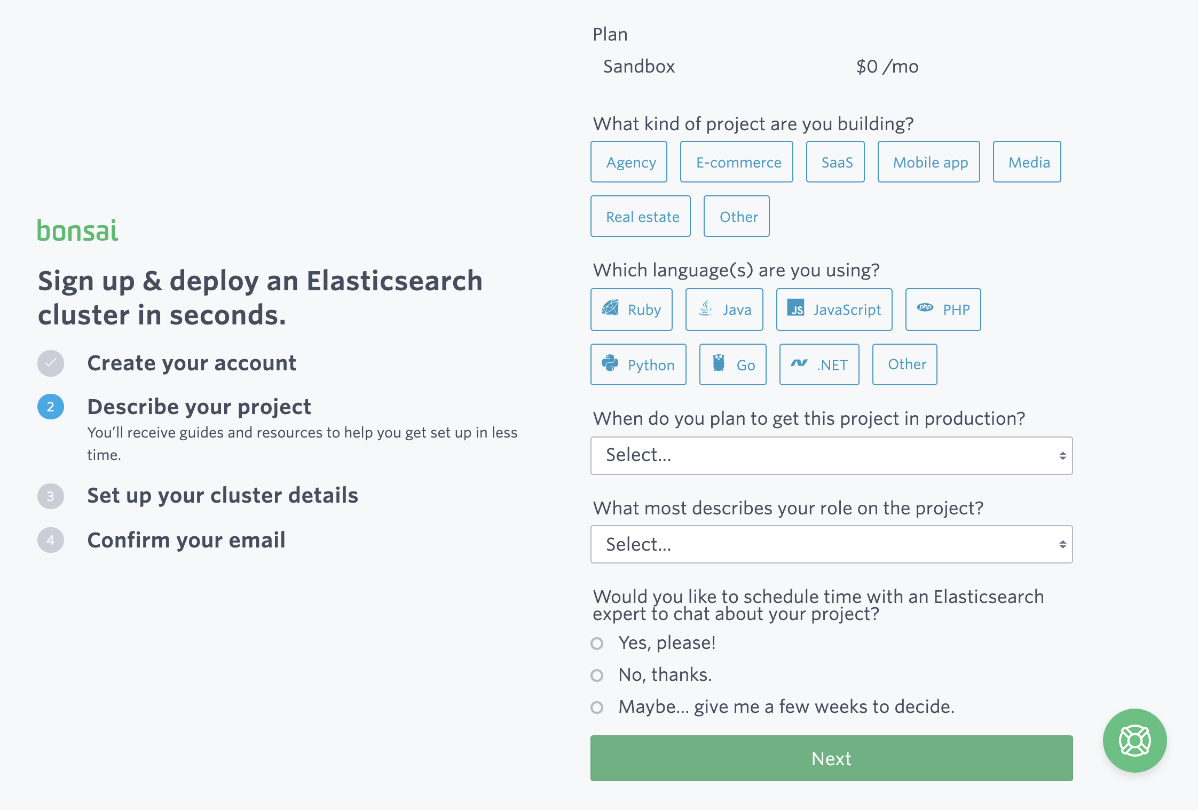
Task: Select the Media project type
Action: 1027,162
